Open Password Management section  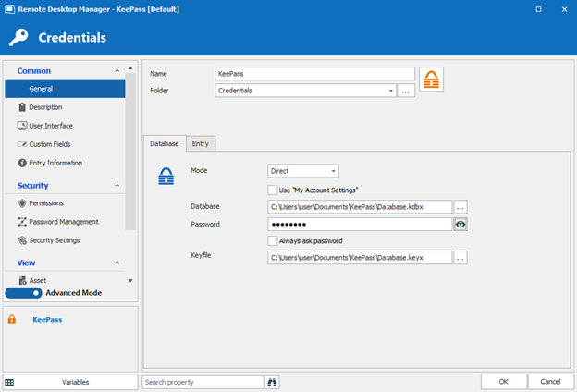coord(63,222)
